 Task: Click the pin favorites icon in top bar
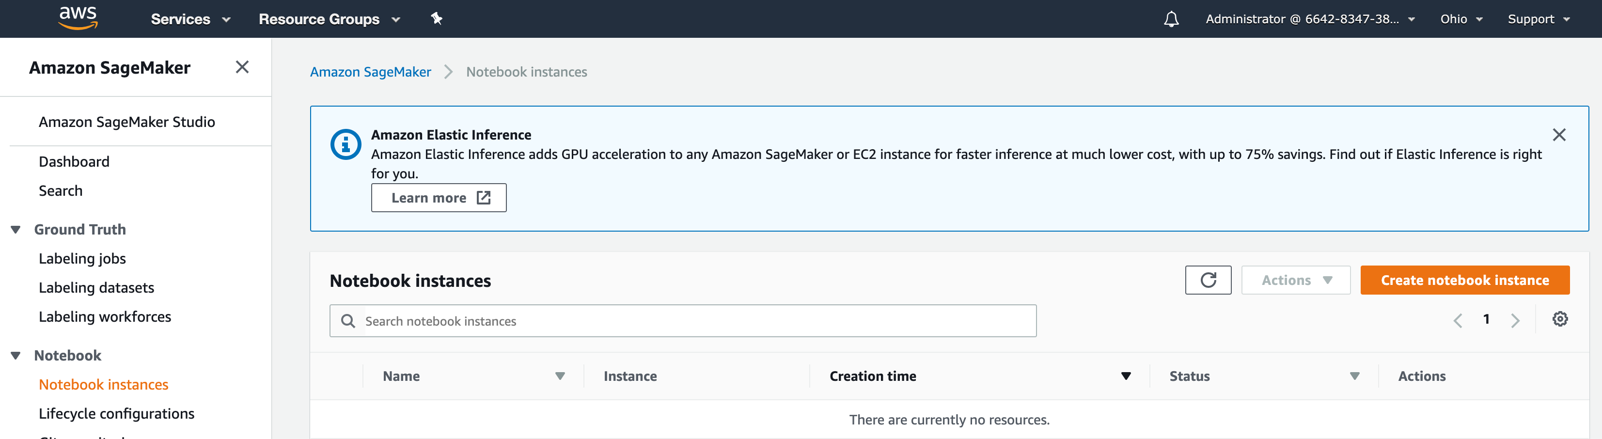(x=437, y=18)
